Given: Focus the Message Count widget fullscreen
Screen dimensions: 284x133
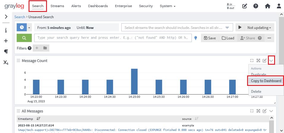Looking at the screenshot, I should (258, 61).
